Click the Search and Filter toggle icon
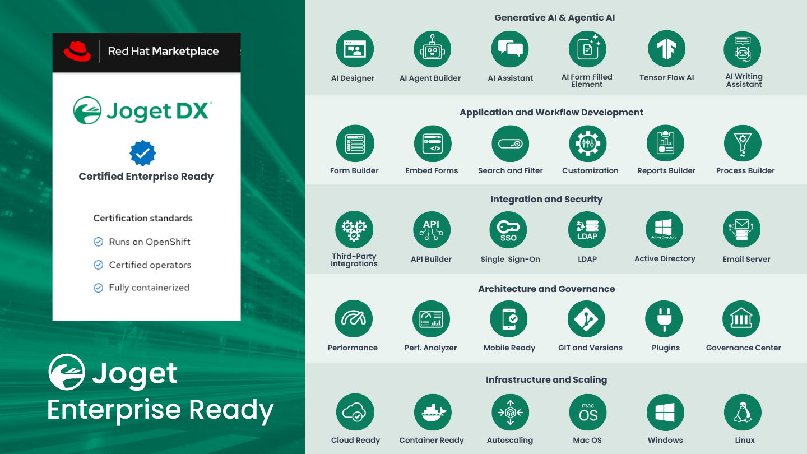Screen dimensions: 807x454 [510, 143]
